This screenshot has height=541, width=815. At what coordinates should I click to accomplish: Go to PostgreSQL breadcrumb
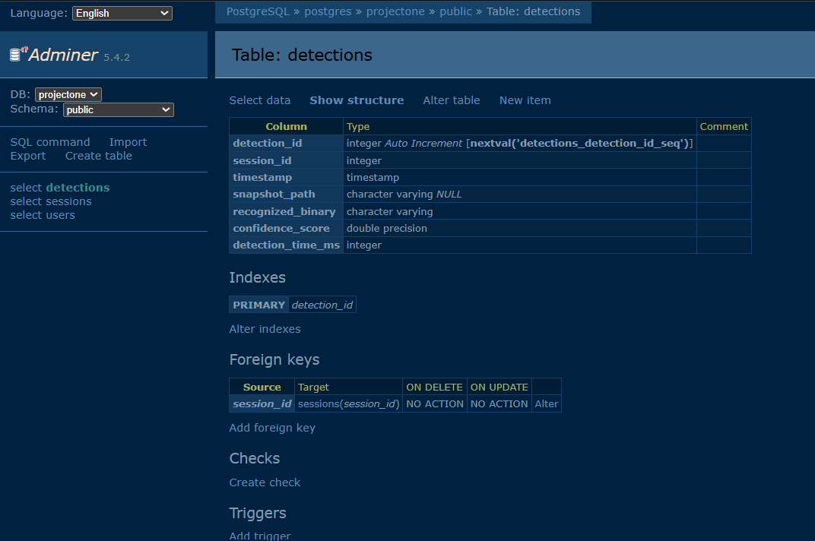coord(258,11)
